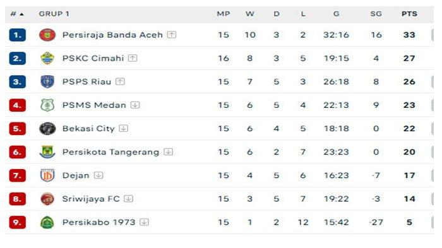
Task: Sort table by rank using # arrow
Action: [17, 14]
